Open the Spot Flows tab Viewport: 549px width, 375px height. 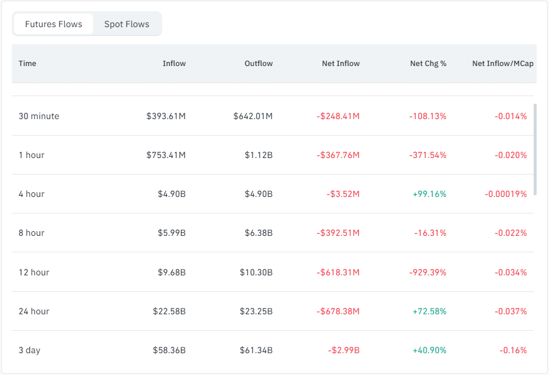(x=127, y=24)
